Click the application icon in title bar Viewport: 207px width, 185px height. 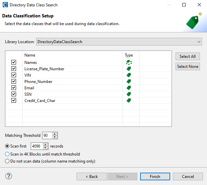pos(5,5)
